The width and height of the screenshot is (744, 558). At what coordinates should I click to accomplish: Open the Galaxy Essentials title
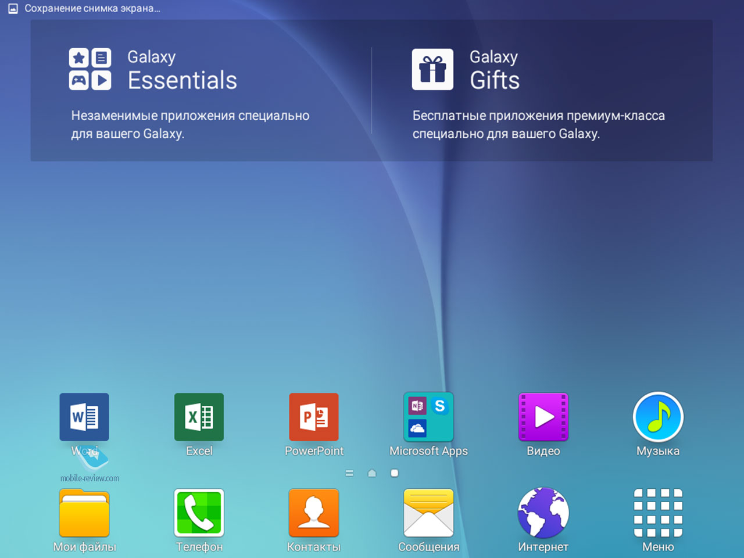[x=182, y=70]
